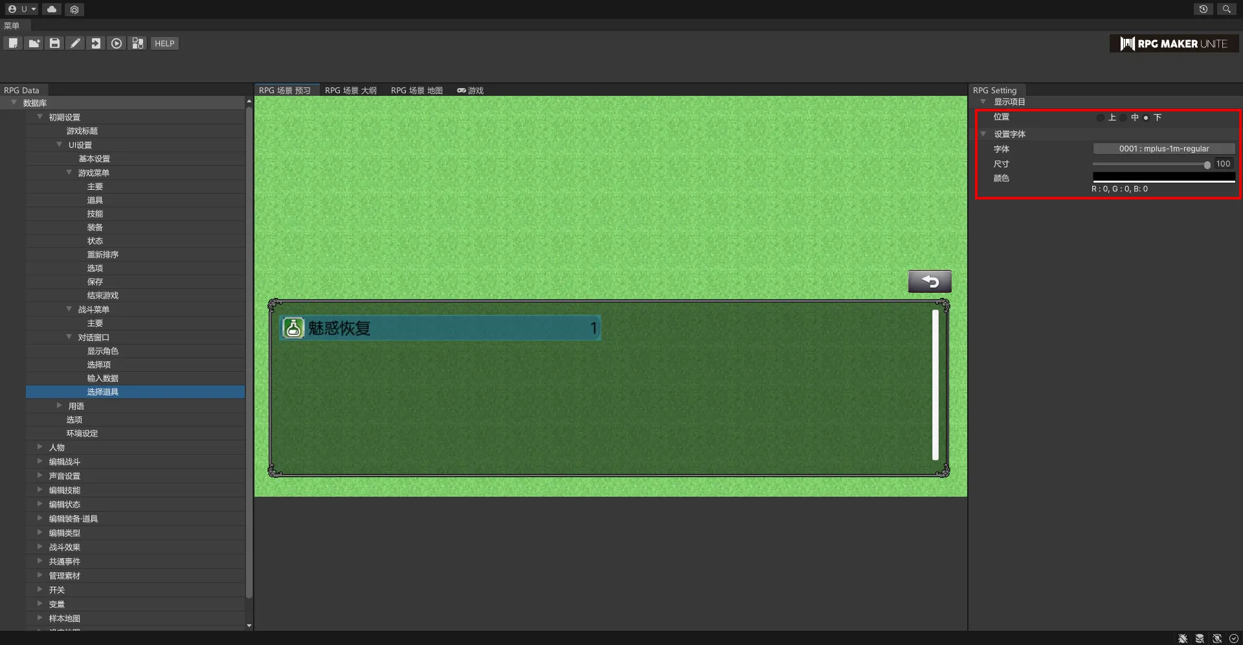Click the back arrow button in preview
The height and width of the screenshot is (645, 1243).
point(929,282)
